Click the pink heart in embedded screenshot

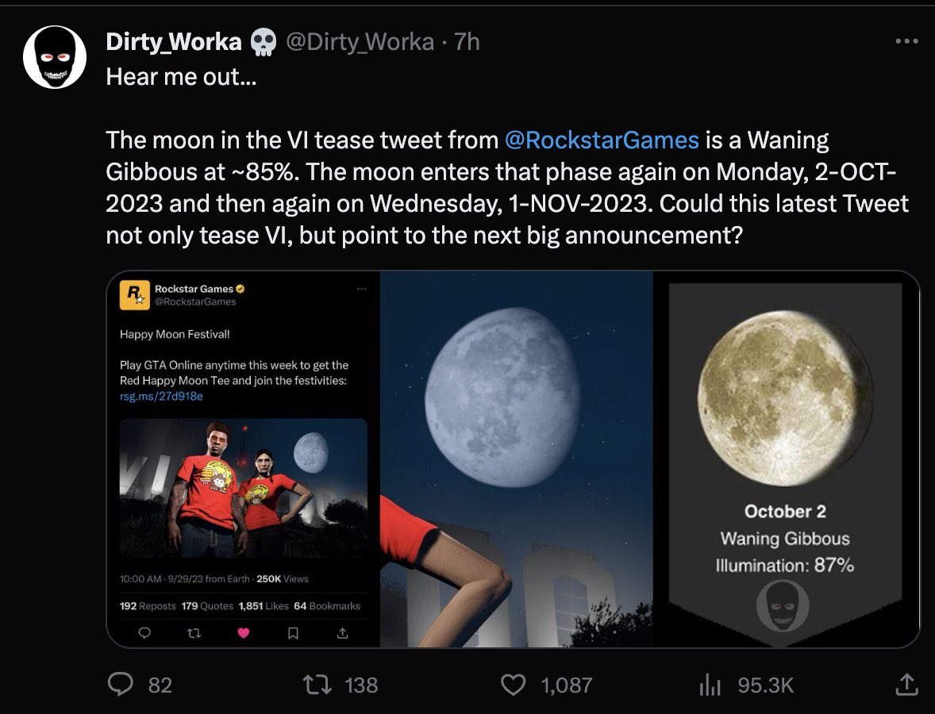pos(244,633)
